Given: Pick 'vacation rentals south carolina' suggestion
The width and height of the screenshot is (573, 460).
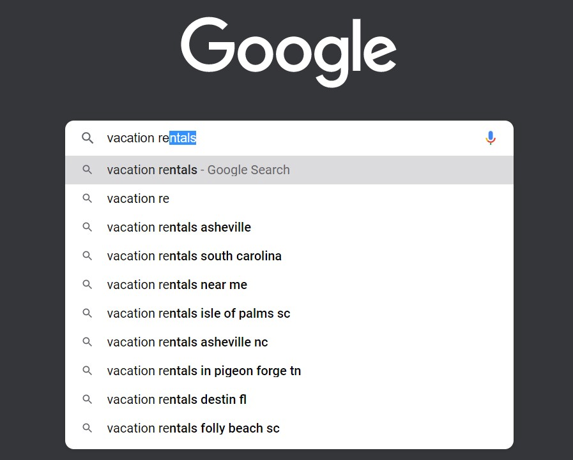Looking at the screenshot, I should [289, 256].
